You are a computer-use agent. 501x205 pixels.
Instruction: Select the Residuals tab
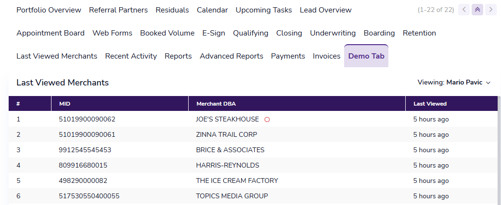(172, 10)
